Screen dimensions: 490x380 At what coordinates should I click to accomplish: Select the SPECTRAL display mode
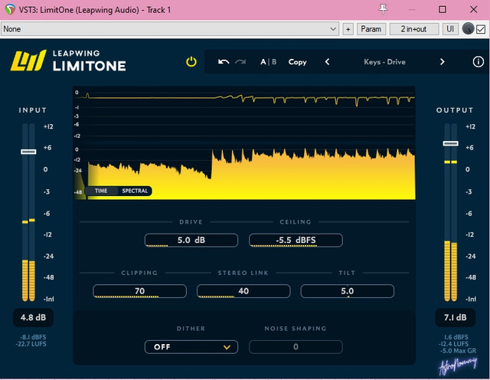click(135, 191)
